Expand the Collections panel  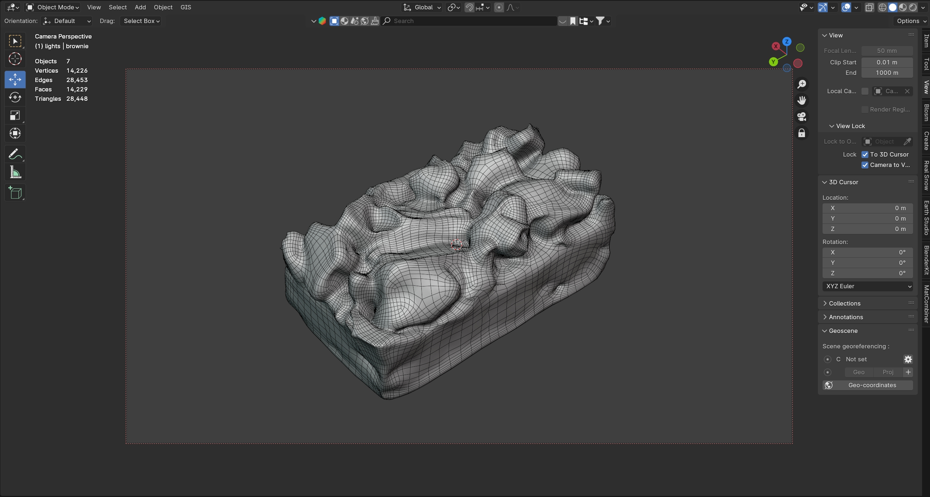point(845,303)
